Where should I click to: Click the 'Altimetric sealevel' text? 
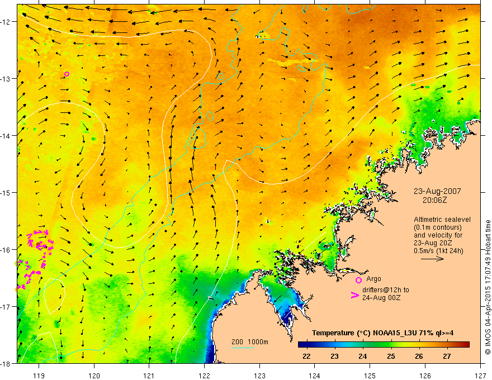442,220
